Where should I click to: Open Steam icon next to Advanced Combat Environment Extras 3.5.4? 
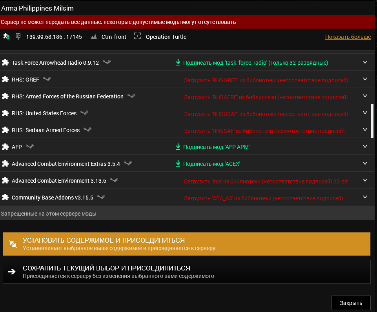pyautogui.click(x=128, y=163)
